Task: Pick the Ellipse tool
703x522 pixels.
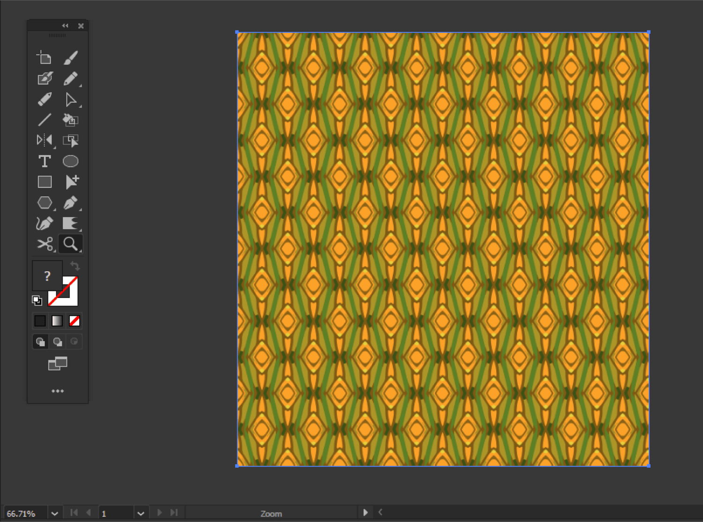Action: point(71,161)
